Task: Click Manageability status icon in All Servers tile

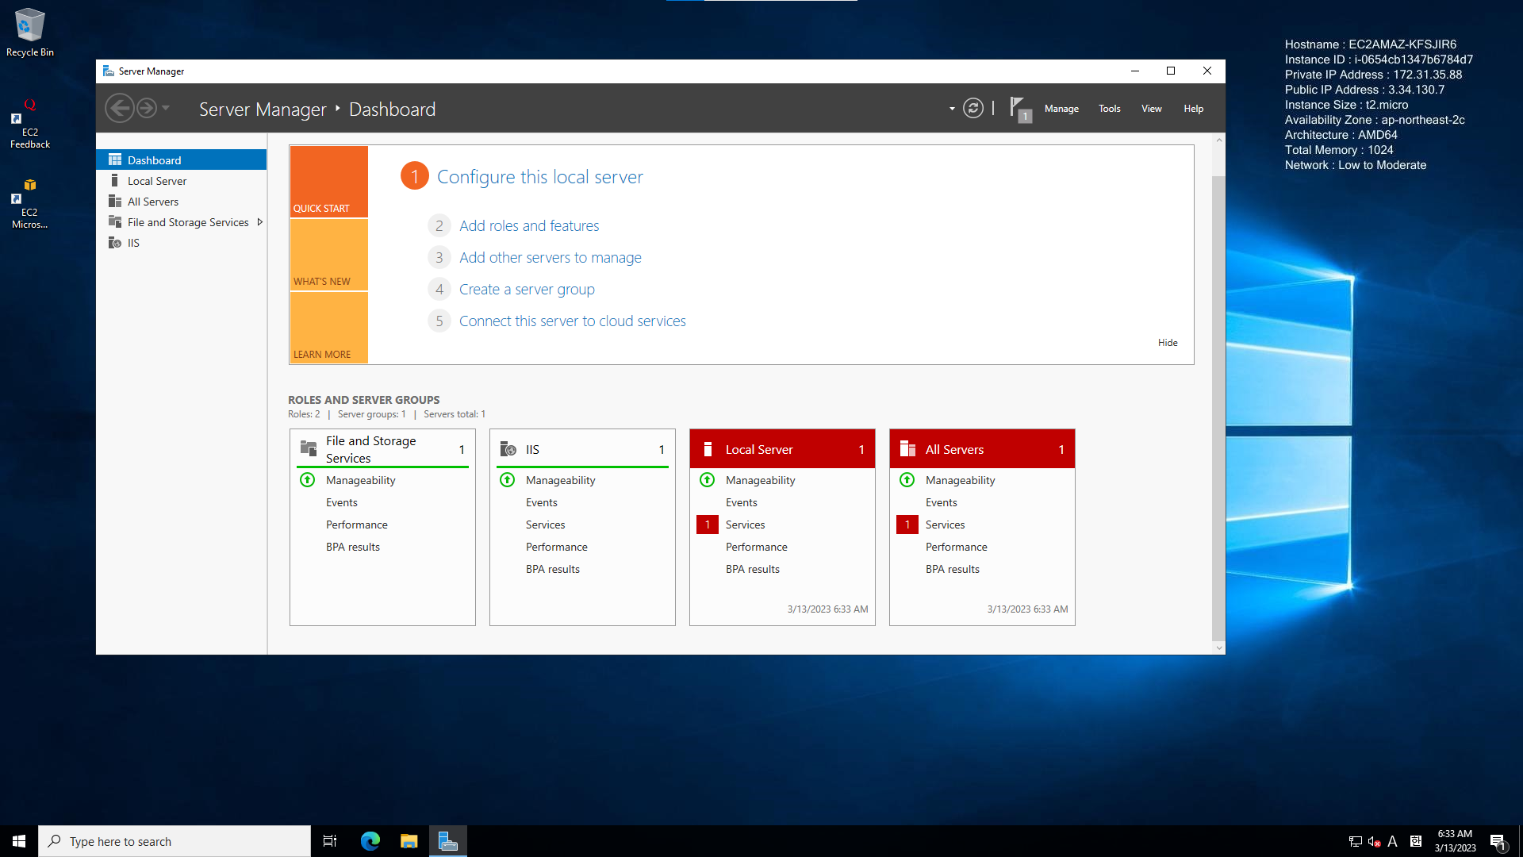Action: tap(907, 480)
